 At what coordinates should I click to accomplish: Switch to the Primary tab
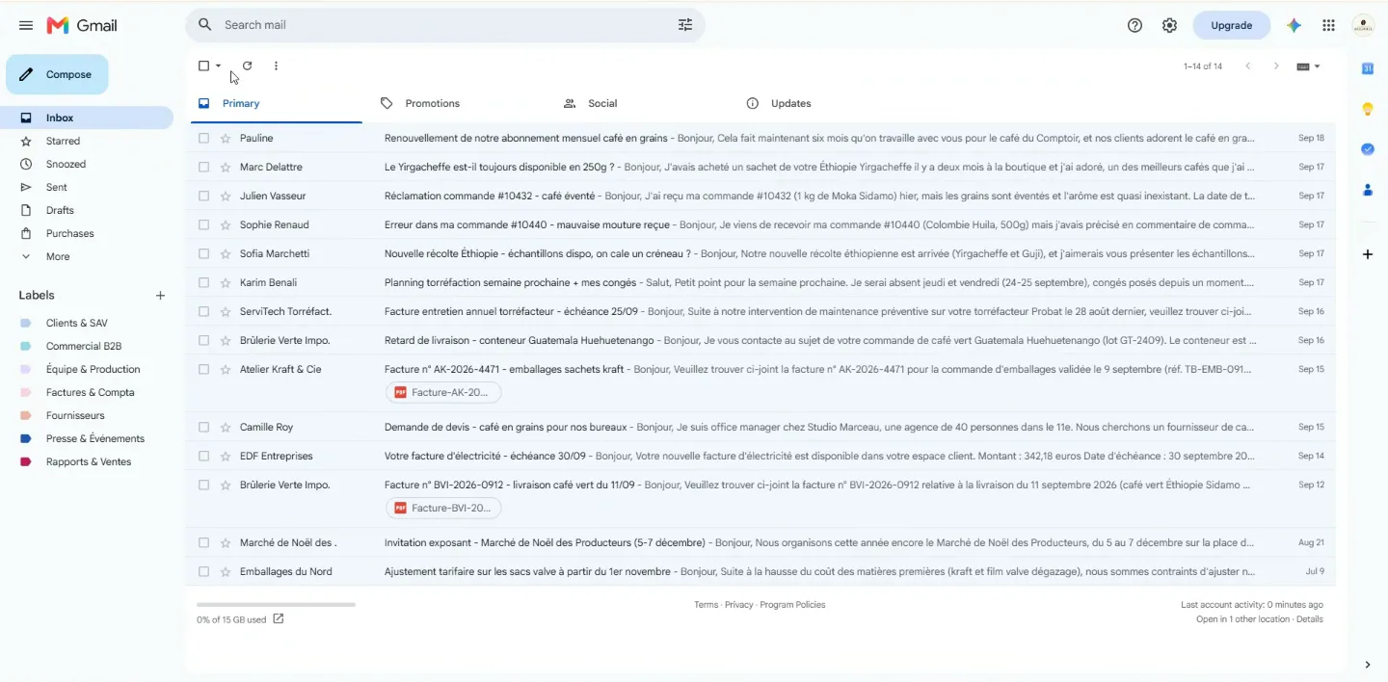click(276, 103)
